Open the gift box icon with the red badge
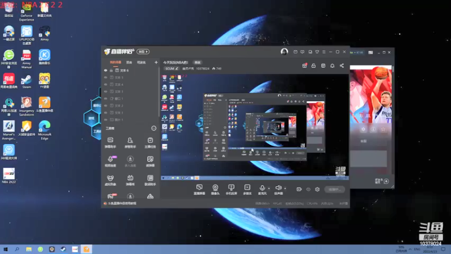451x254 pixels. 304,65
